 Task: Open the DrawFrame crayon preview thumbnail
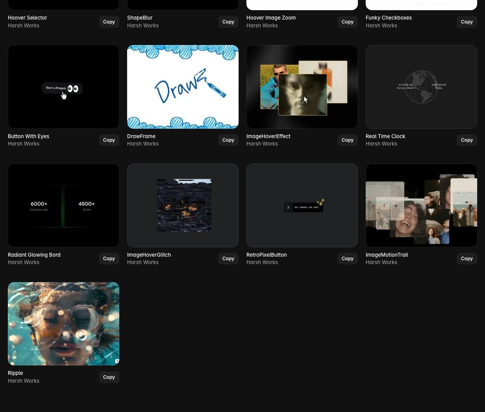(183, 87)
